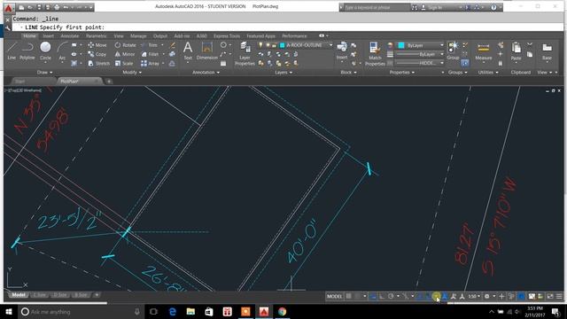Click the Group tool

click(453, 51)
